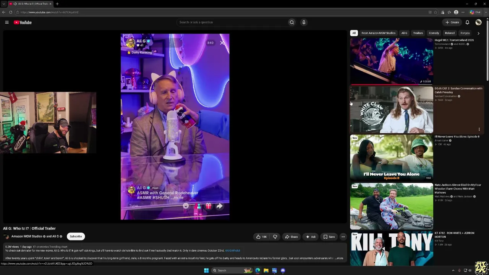
Task: Expand the browser sidebar chevron
Action: (486, 12)
